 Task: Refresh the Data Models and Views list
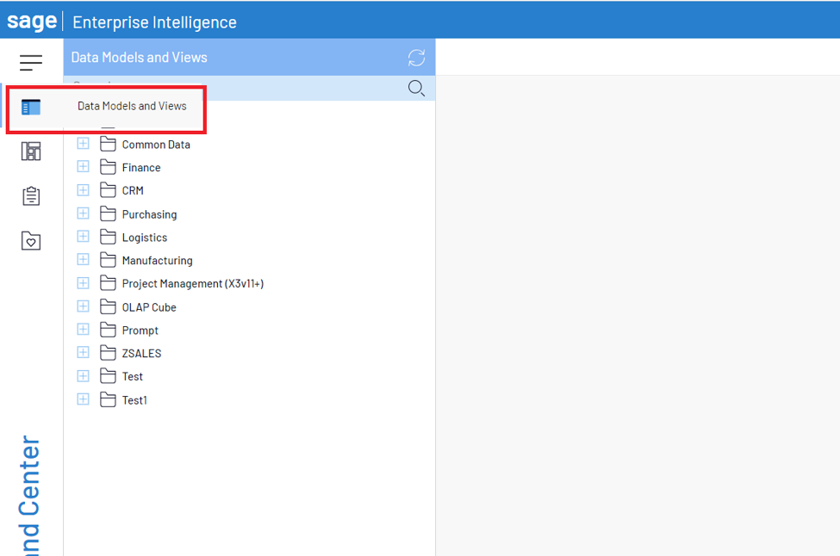pos(416,58)
